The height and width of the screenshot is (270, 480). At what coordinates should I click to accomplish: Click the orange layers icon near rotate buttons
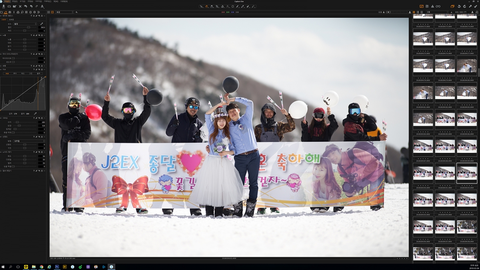pos(452,6)
